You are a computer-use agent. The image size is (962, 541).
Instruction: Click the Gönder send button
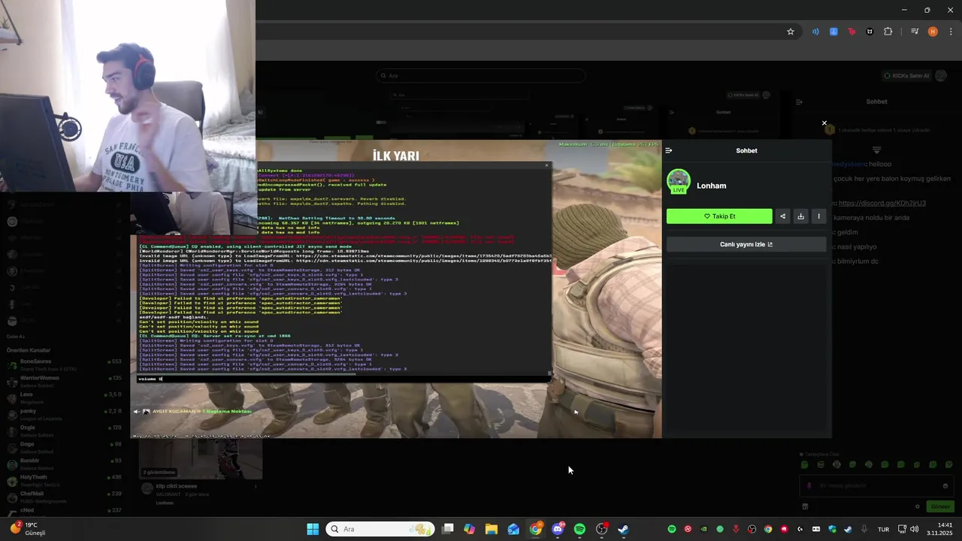940,506
